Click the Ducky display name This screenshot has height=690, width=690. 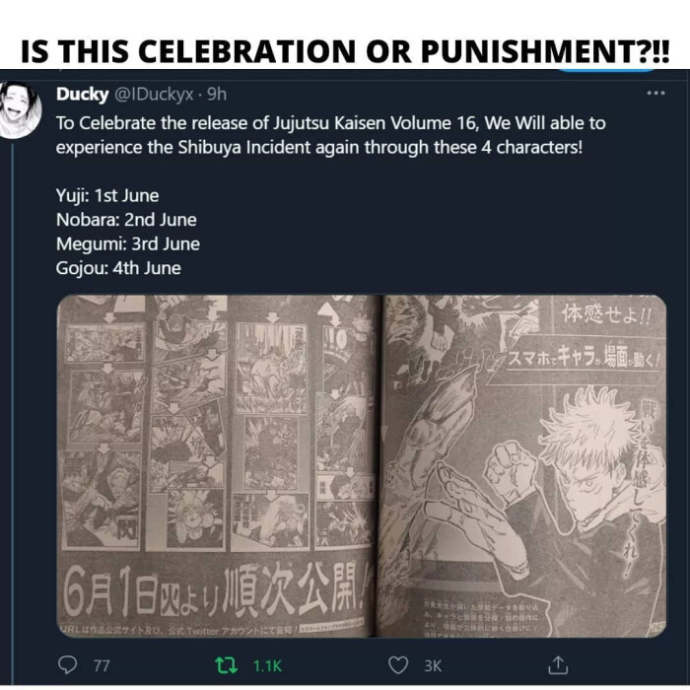point(82,94)
